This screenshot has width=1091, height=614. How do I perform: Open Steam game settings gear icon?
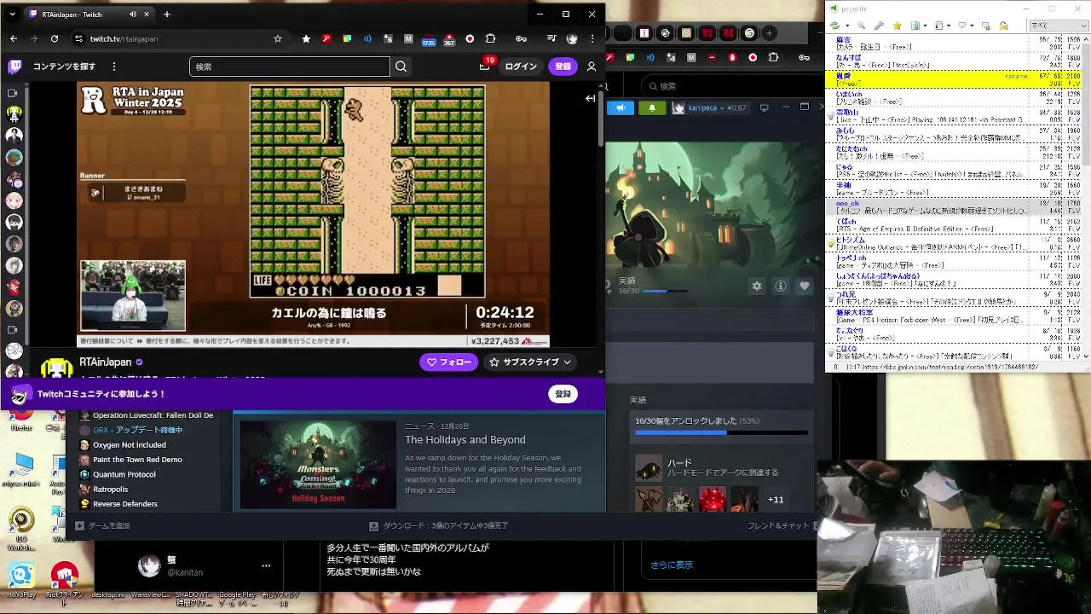[756, 287]
